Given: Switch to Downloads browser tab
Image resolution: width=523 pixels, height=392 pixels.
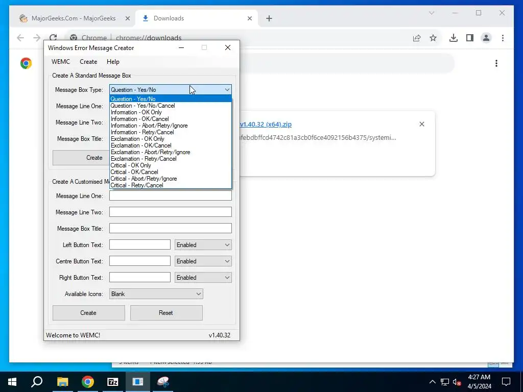Looking at the screenshot, I should click(x=196, y=18).
